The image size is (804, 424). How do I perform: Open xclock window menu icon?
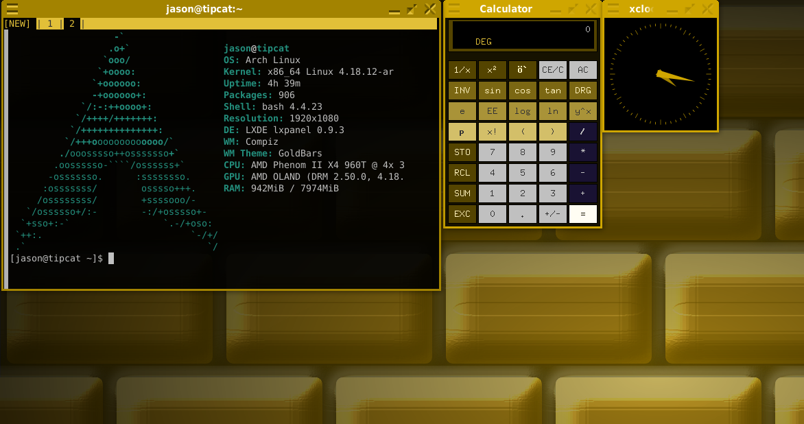613,9
